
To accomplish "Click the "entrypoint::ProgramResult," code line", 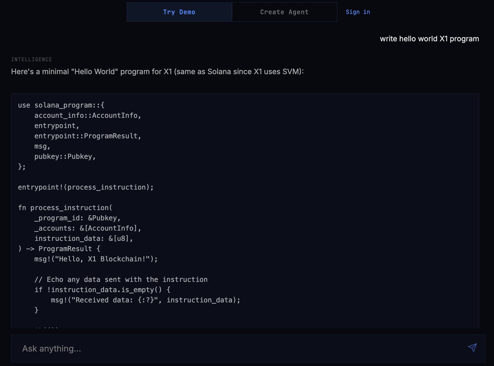I will click(88, 136).
